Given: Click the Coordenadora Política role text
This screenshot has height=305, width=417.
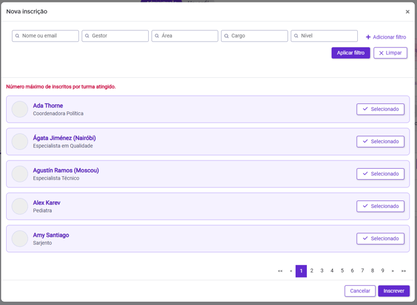Looking at the screenshot, I should [x=59, y=113].
